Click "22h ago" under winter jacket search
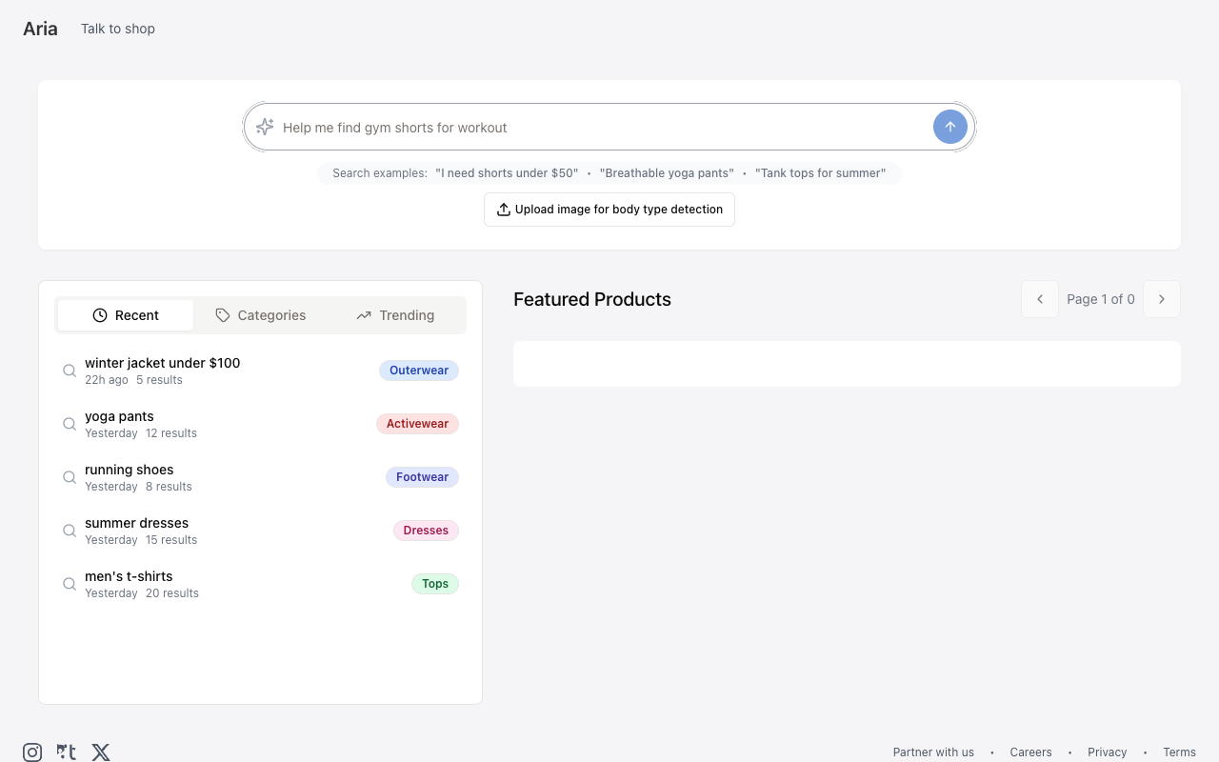The image size is (1219, 762). tap(107, 380)
